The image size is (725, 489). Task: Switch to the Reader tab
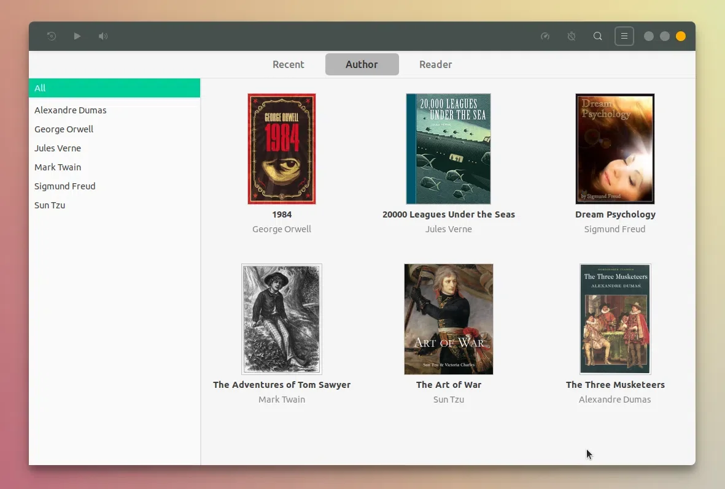pyautogui.click(x=436, y=64)
